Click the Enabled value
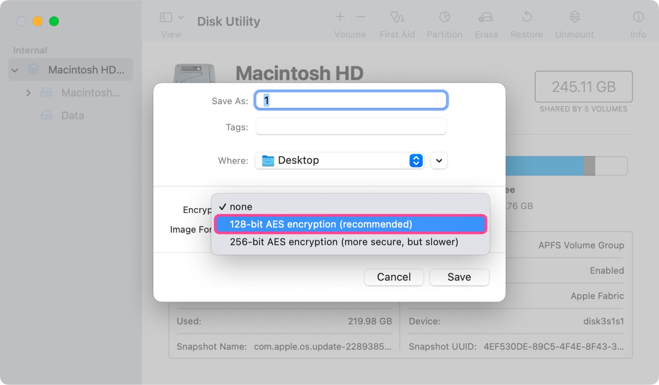 [607, 270]
